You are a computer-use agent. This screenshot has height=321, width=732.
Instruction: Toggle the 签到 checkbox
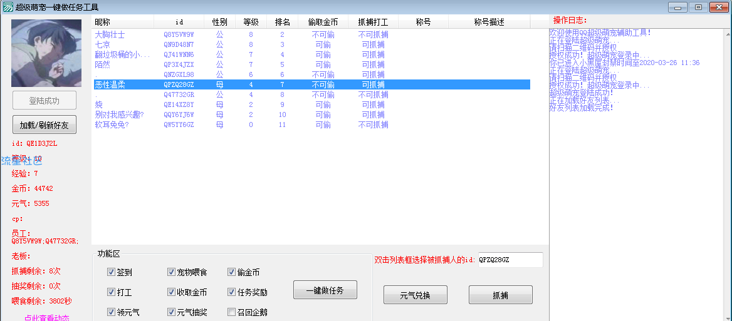pyautogui.click(x=112, y=272)
